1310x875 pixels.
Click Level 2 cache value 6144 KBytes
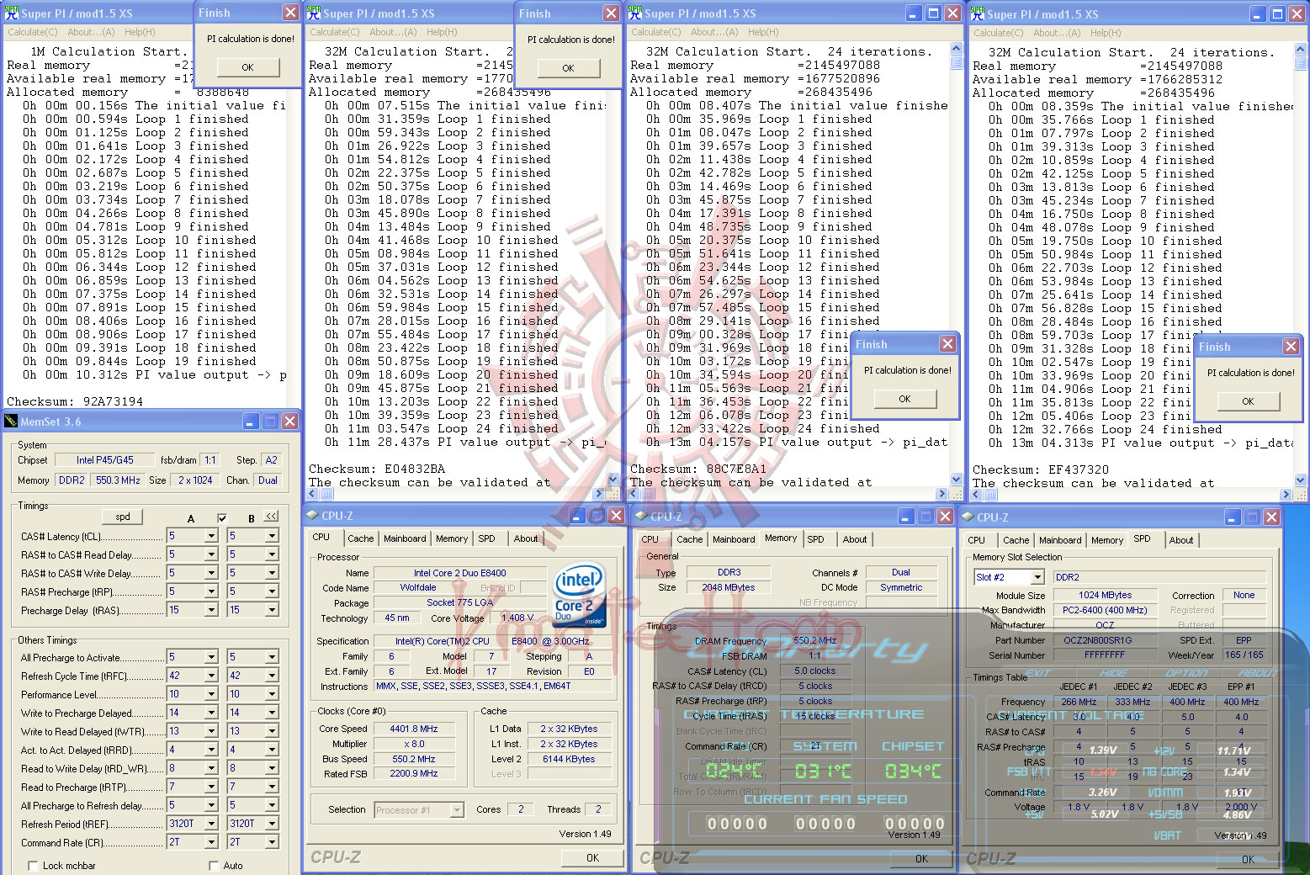569,759
